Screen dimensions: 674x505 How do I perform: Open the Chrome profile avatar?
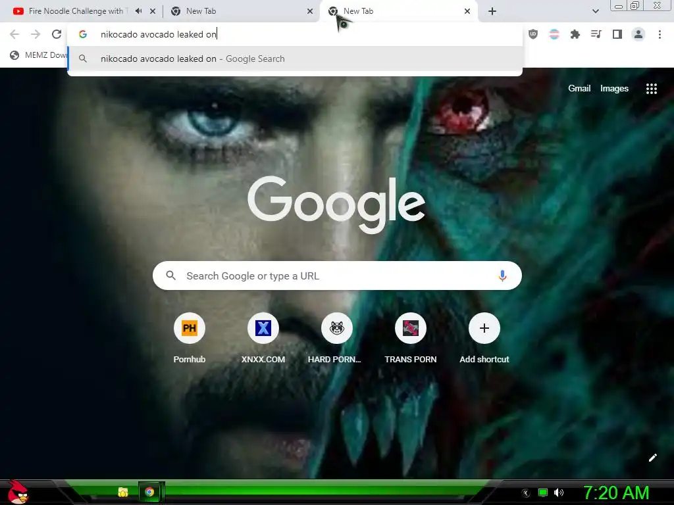[x=638, y=34]
